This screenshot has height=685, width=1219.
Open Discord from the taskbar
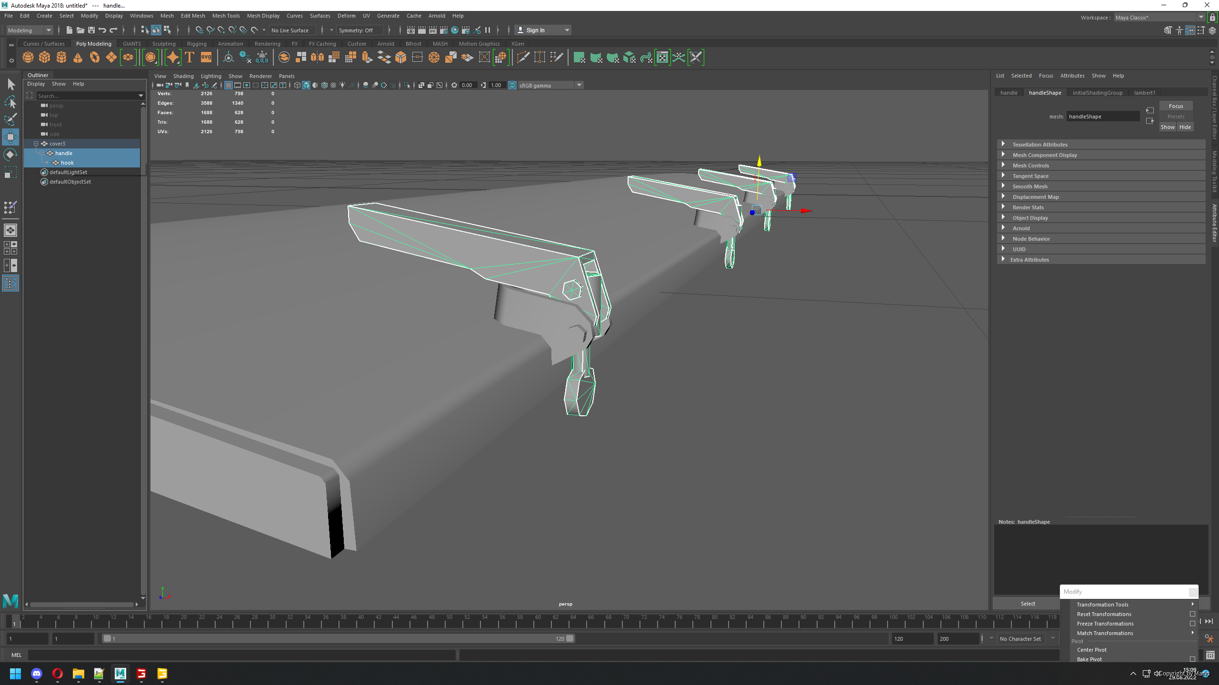[x=37, y=674]
